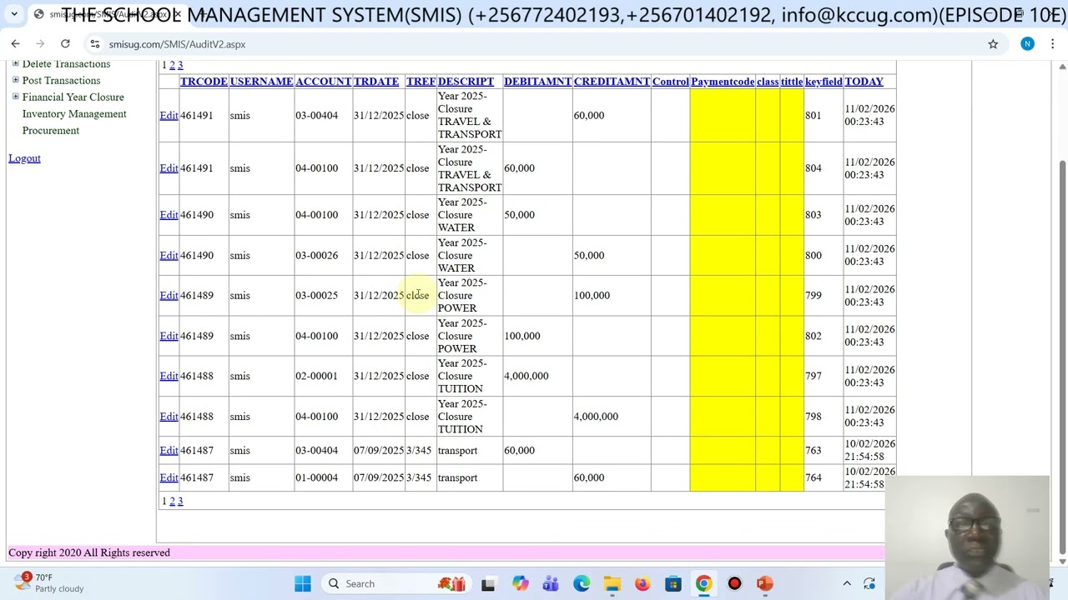Open the screen recorder taskbar icon
1068x600 pixels.
[x=734, y=584]
